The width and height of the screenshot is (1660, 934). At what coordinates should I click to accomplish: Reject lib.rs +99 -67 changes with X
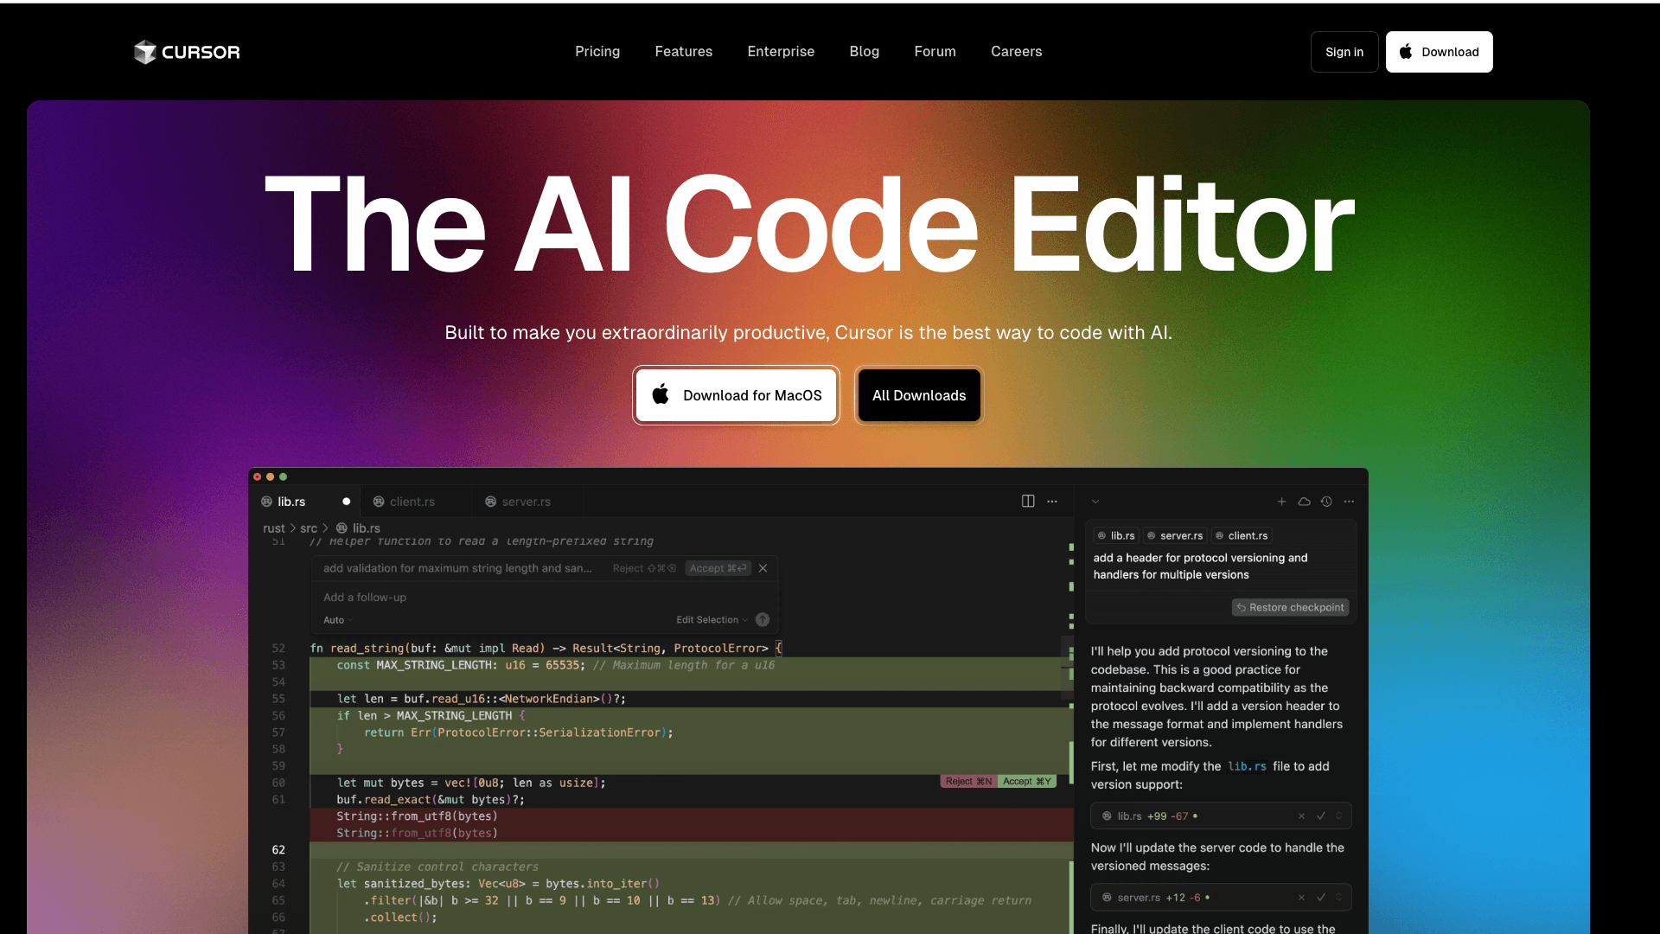(x=1301, y=816)
